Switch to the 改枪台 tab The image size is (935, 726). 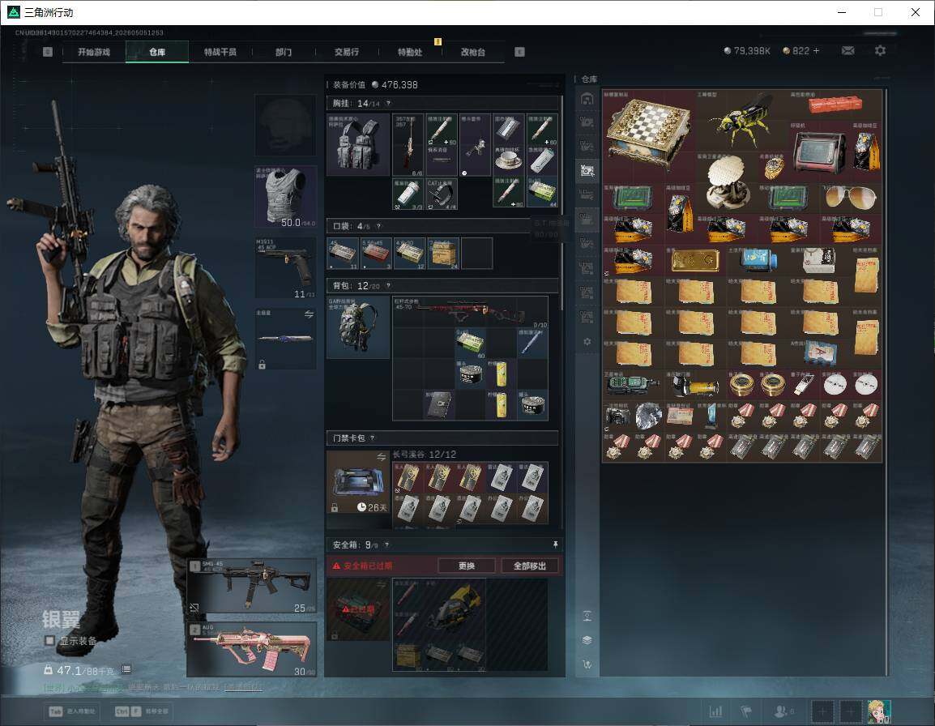tap(473, 52)
